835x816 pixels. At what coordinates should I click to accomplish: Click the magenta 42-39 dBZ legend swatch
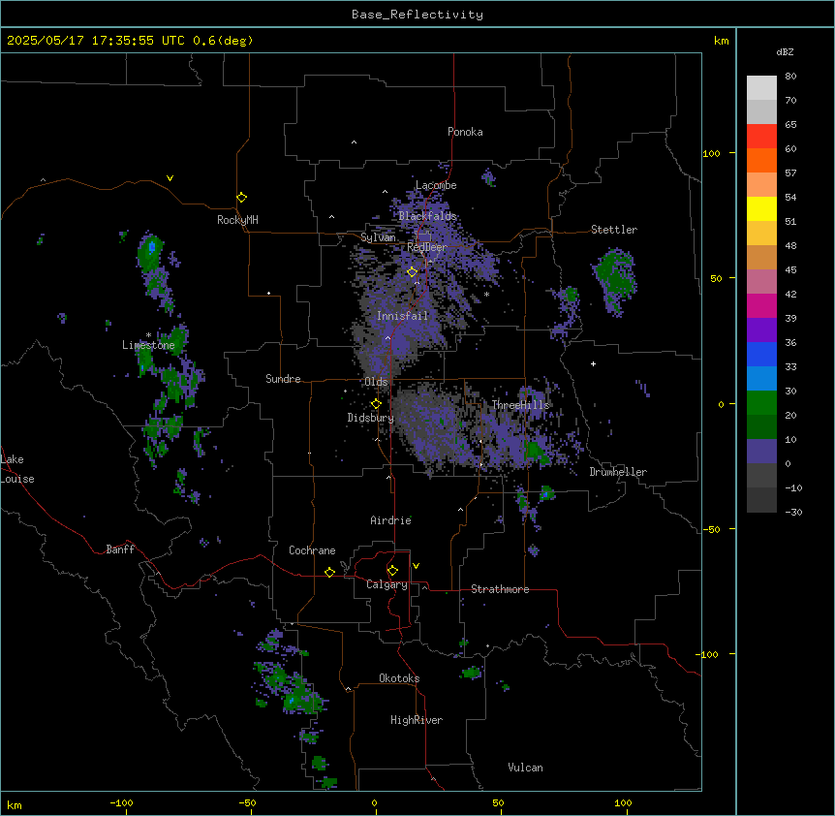(761, 305)
